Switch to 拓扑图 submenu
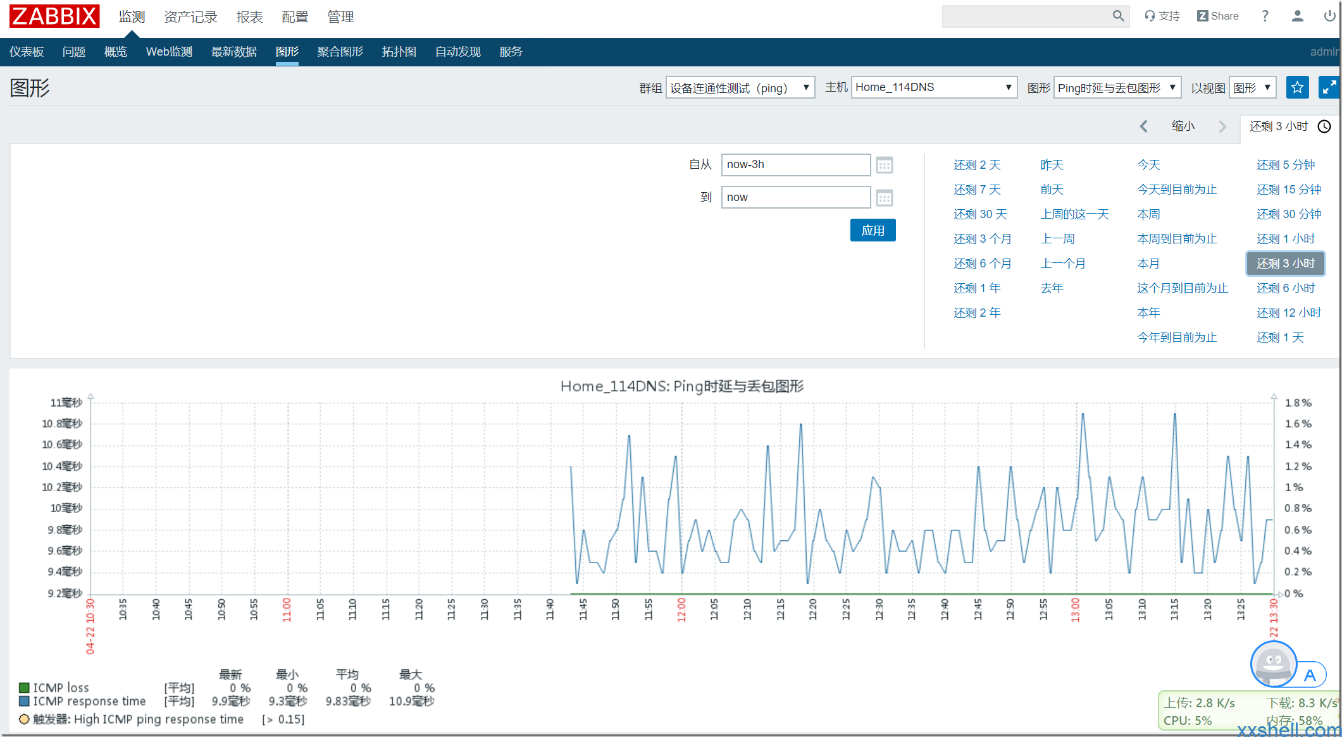The height and width of the screenshot is (737, 1342). pyautogui.click(x=399, y=52)
